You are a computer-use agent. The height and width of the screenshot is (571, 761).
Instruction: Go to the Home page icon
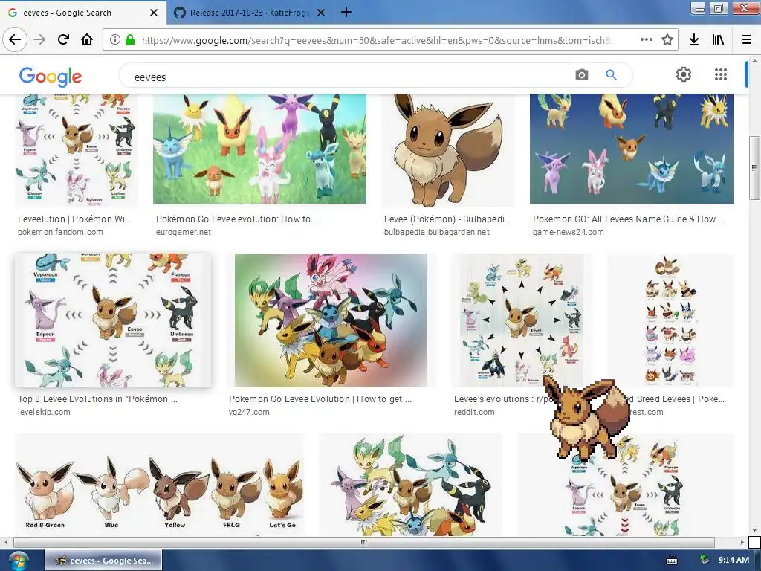[x=87, y=39]
